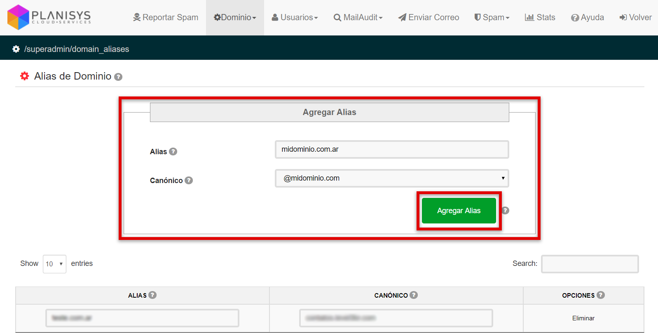658x336 pixels.
Task: Expand the Spam menu
Action: click(492, 17)
